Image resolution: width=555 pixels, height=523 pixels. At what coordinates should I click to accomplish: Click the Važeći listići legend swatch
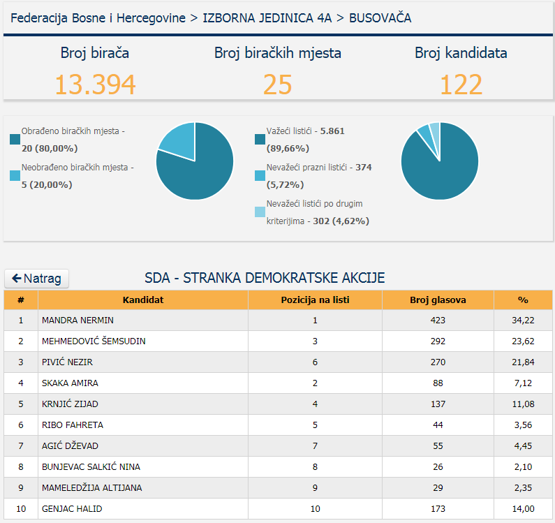[x=260, y=140]
